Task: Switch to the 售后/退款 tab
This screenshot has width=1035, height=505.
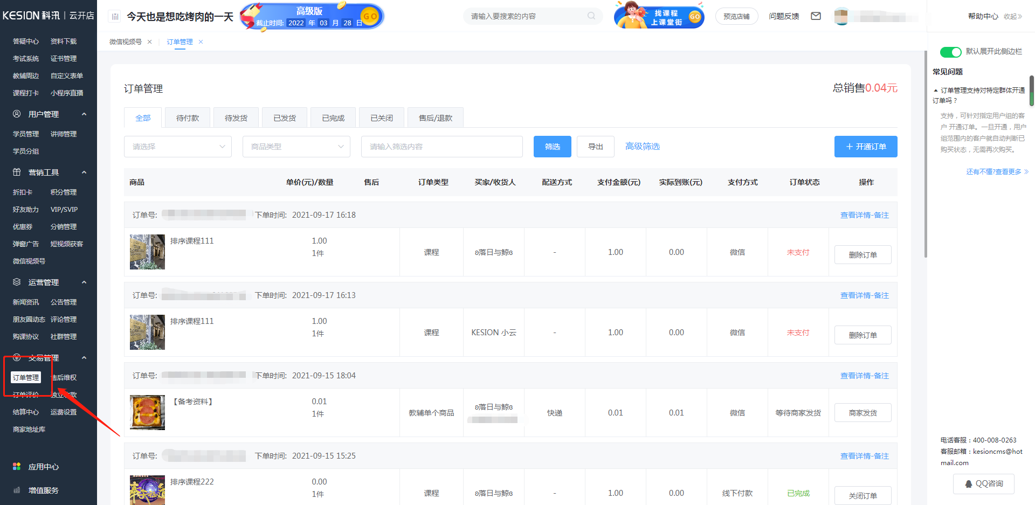Action: pos(436,118)
